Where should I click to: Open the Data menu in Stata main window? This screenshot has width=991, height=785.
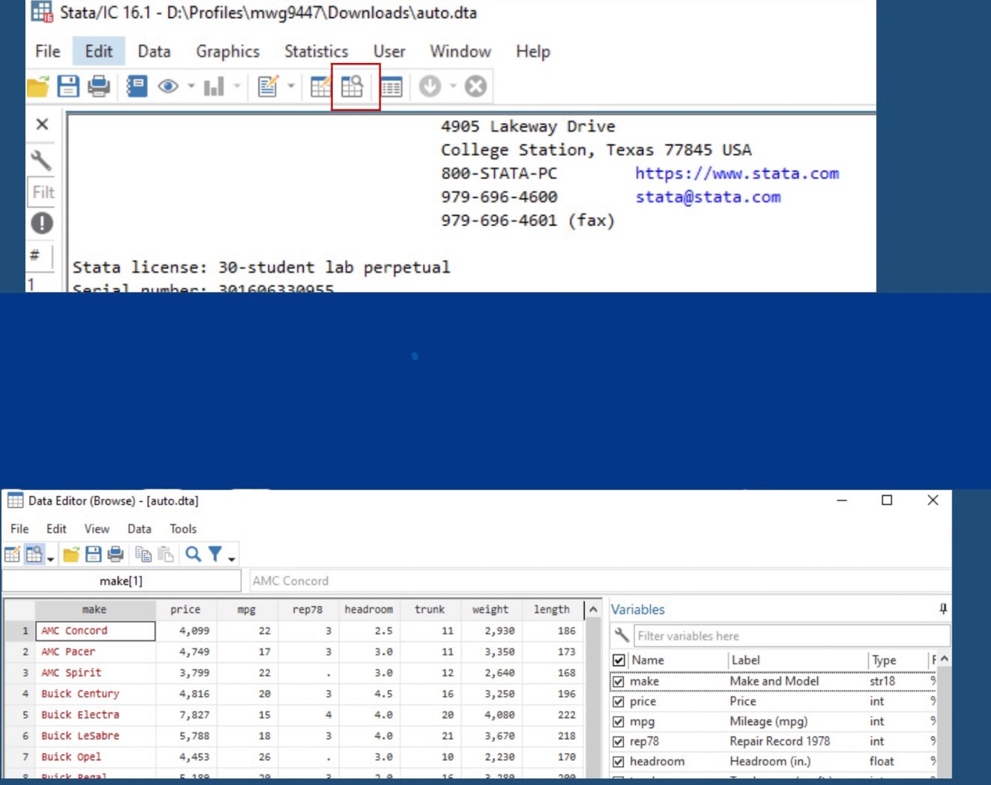pyautogui.click(x=154, y=51)
